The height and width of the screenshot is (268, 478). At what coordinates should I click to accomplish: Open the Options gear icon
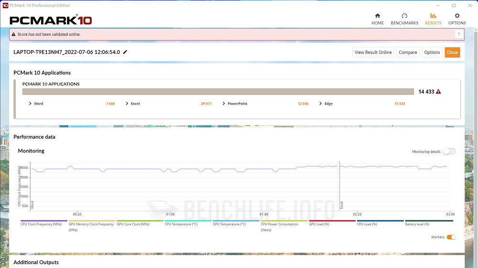click(457, 16)
